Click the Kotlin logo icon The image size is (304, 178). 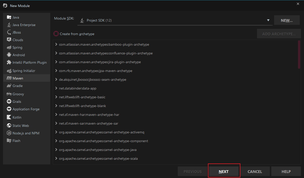tap(9, 117)
